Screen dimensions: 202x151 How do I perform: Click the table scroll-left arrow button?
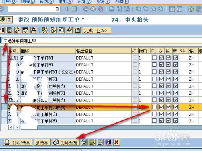pos(11,127)
